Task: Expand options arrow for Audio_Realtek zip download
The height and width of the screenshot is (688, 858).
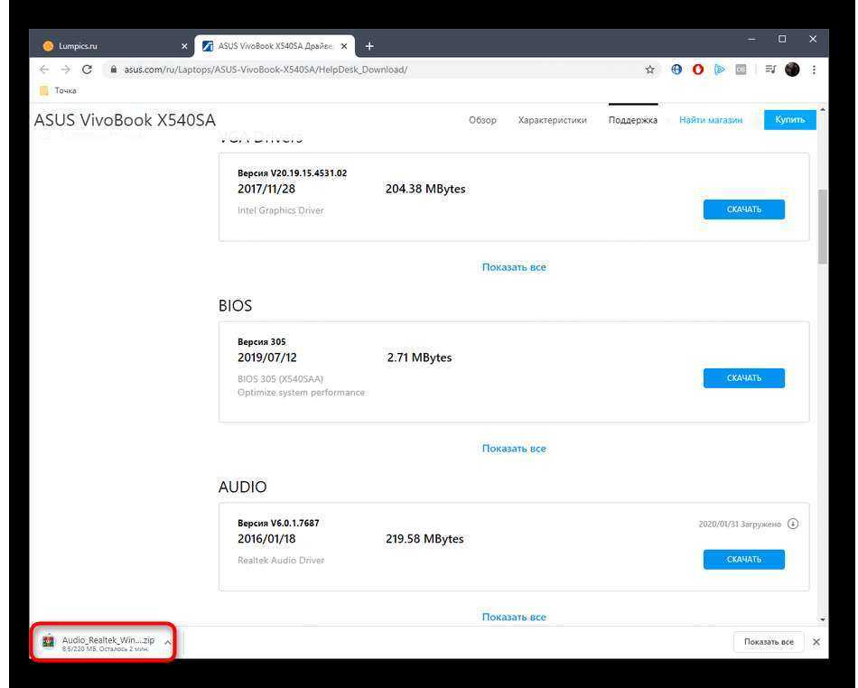Action: (167, 642)
